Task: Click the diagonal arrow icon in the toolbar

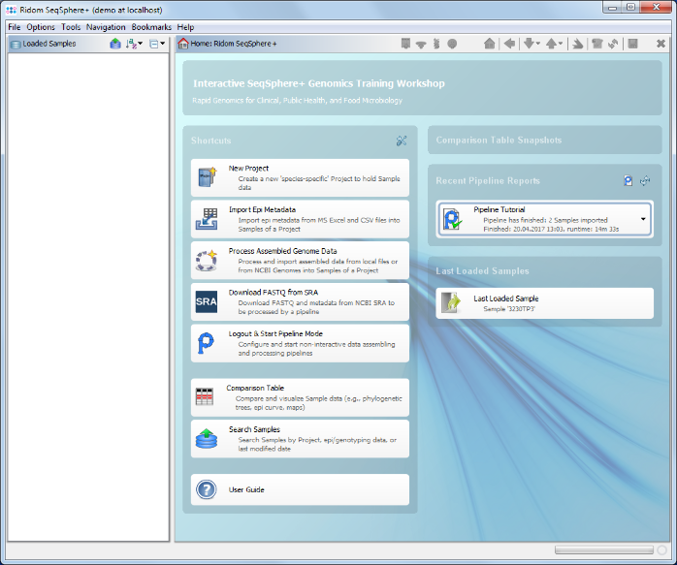Action: [578, 44]
